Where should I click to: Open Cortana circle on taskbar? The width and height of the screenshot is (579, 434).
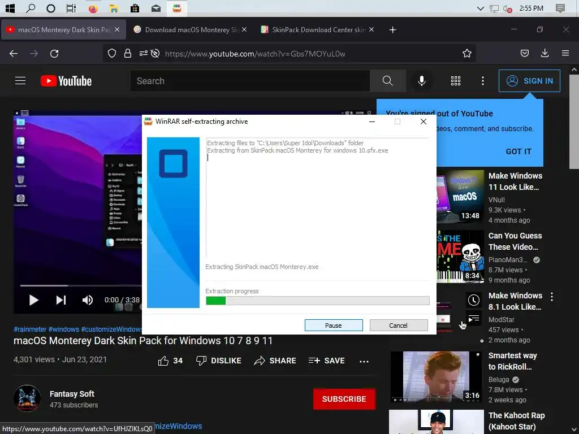(50, 8)
